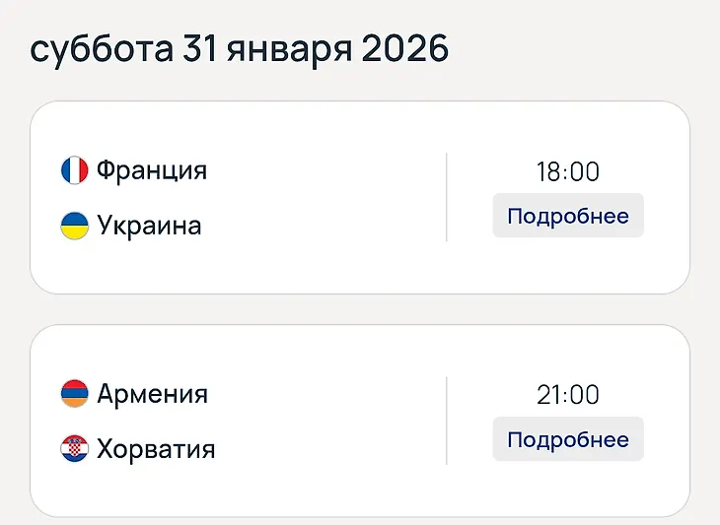Screen dimensions: 720x525
Task: Select the Франция team name
Action: point(152,170)
